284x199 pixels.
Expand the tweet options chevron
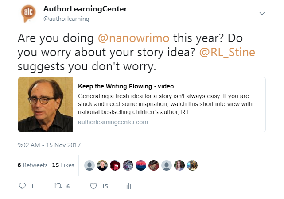(262, 14)
